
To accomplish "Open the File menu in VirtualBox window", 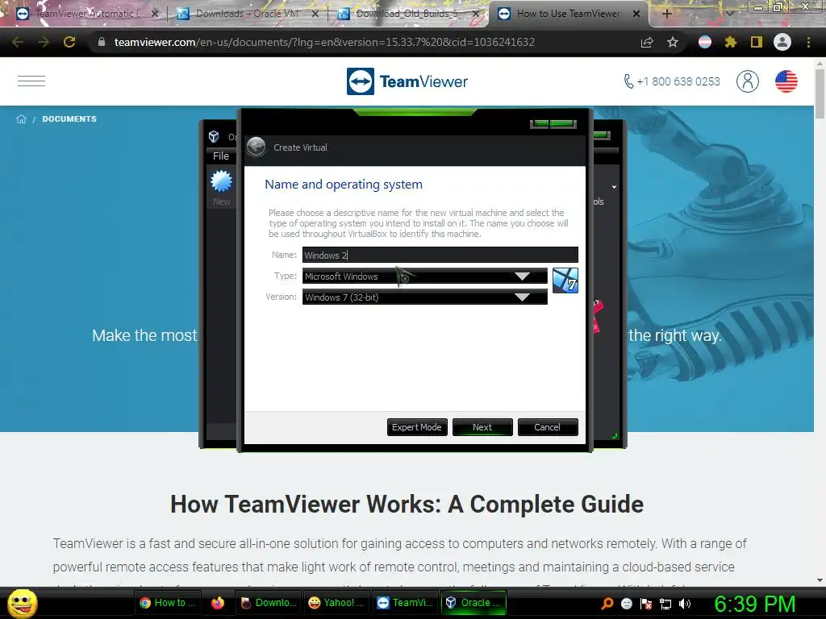I will click(x=221, y=156).
